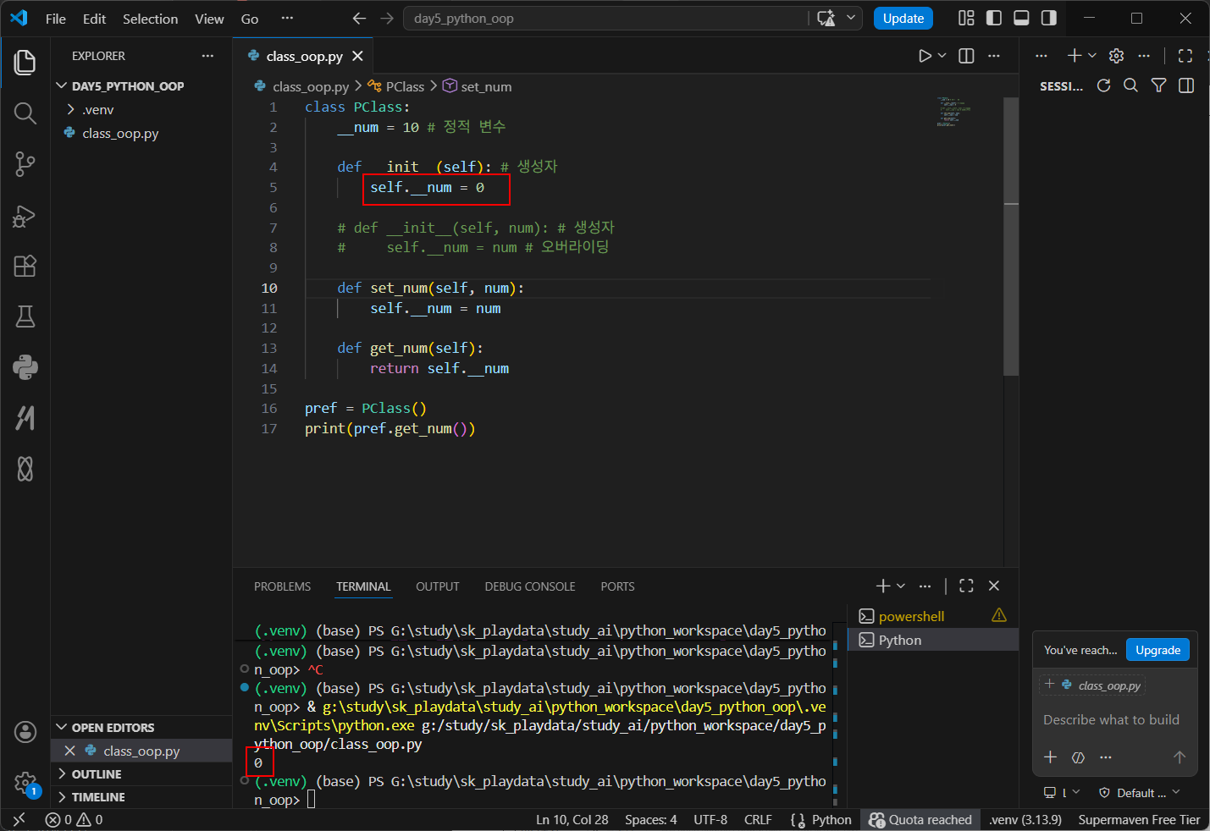Run the Python file with play button

coord(925,56)
